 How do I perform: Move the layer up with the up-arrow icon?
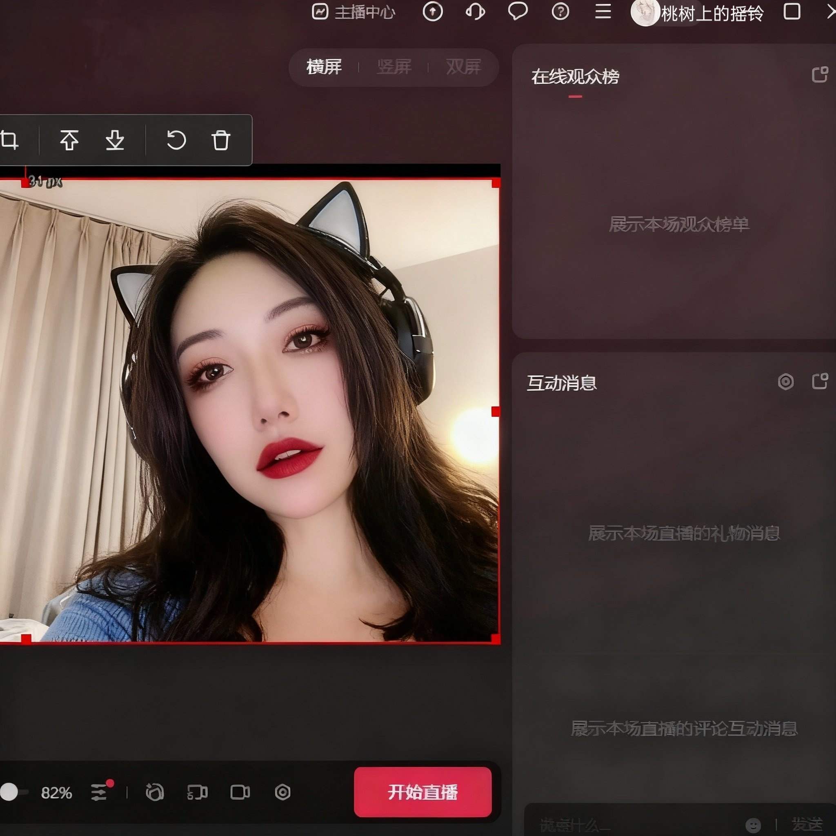click(69, 140)
